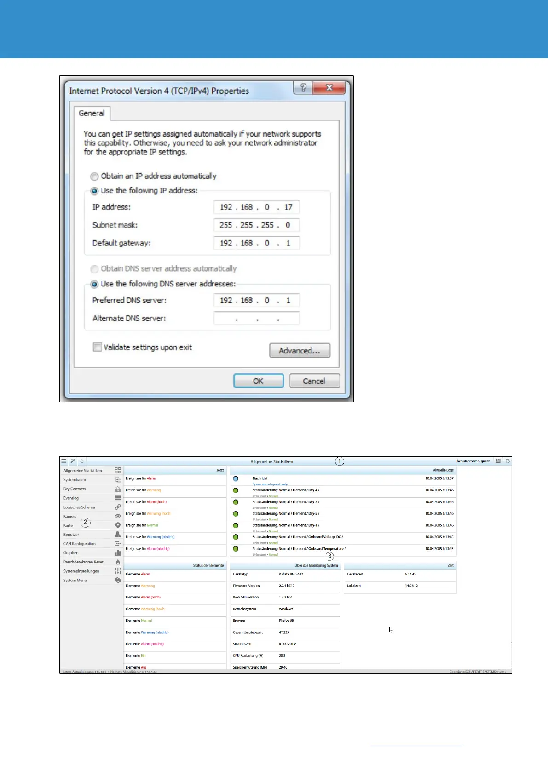Click the wand tool icon beside the hamburger menu
The image size is (548, 774).
pyautogui.click(x=73, y=461)
